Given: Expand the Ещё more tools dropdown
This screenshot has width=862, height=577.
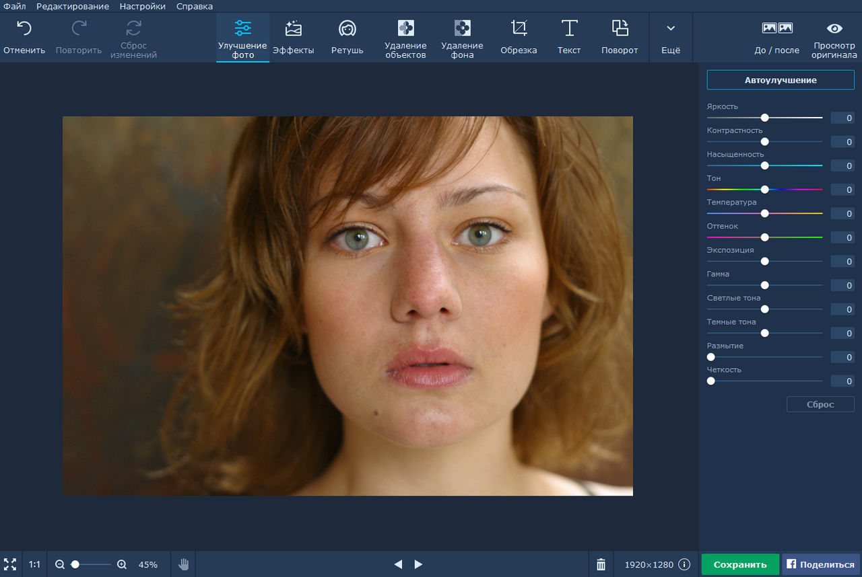Looking at the screenshot, I should point(671,38).
